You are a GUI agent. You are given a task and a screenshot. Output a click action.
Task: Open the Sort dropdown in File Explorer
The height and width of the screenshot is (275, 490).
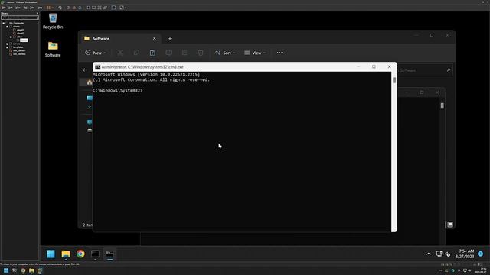pos(225,53)
